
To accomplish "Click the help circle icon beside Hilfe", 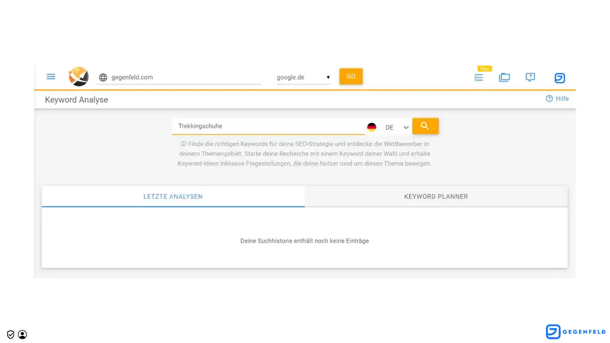I will [x=549, y=99].
